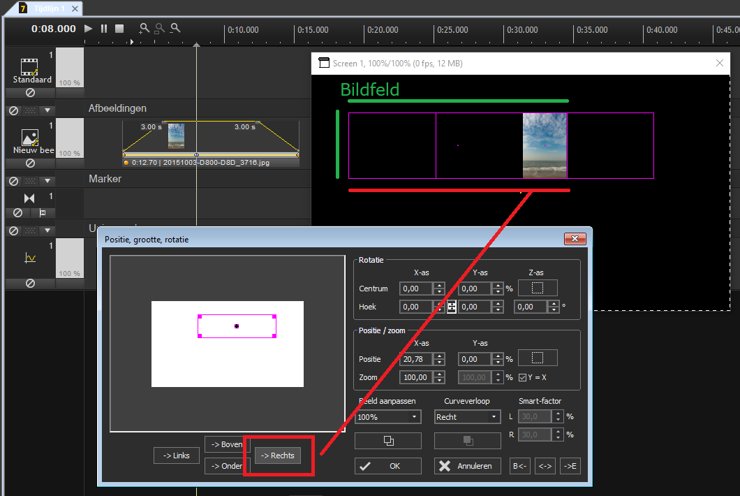
Task: Click the -> Rechts alignment button
Action: point(277,455)
